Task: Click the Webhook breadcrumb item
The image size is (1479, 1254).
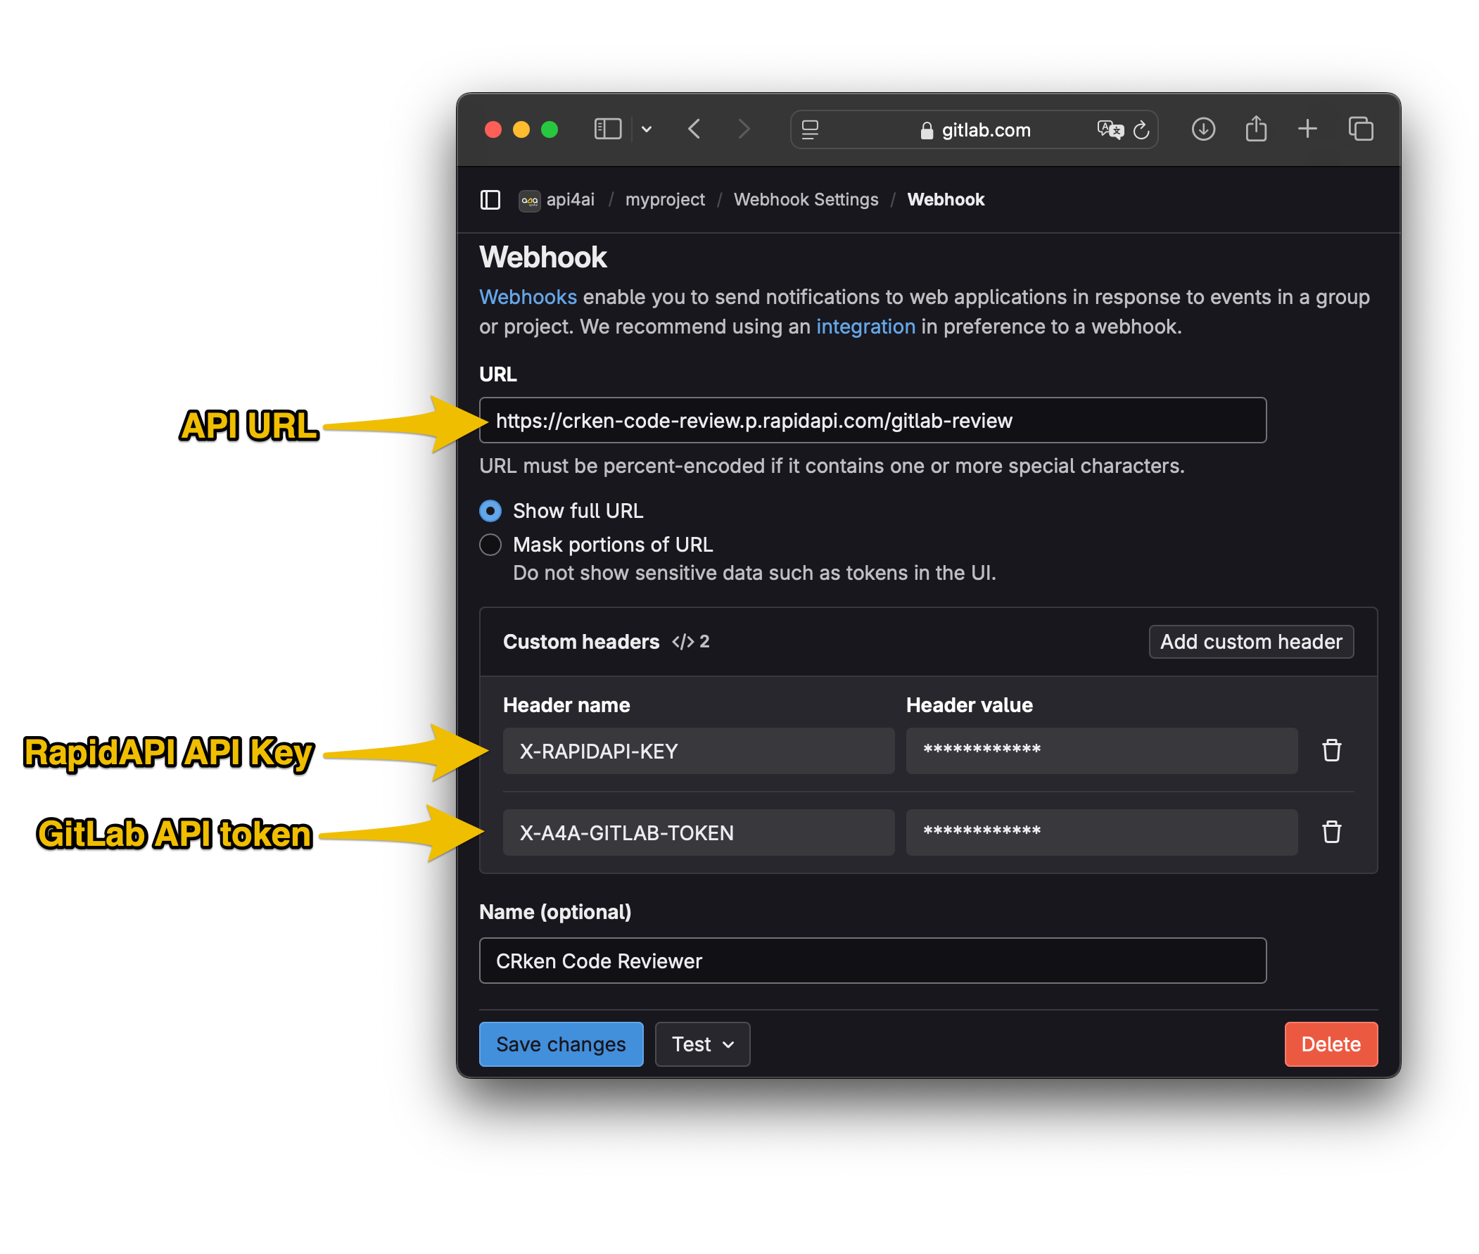Action: click(x=945, y=200)
